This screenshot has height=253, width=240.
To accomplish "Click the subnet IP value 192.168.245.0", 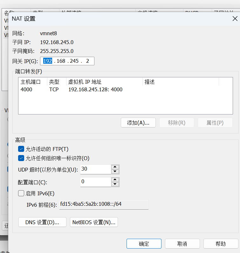I will 57,42.
